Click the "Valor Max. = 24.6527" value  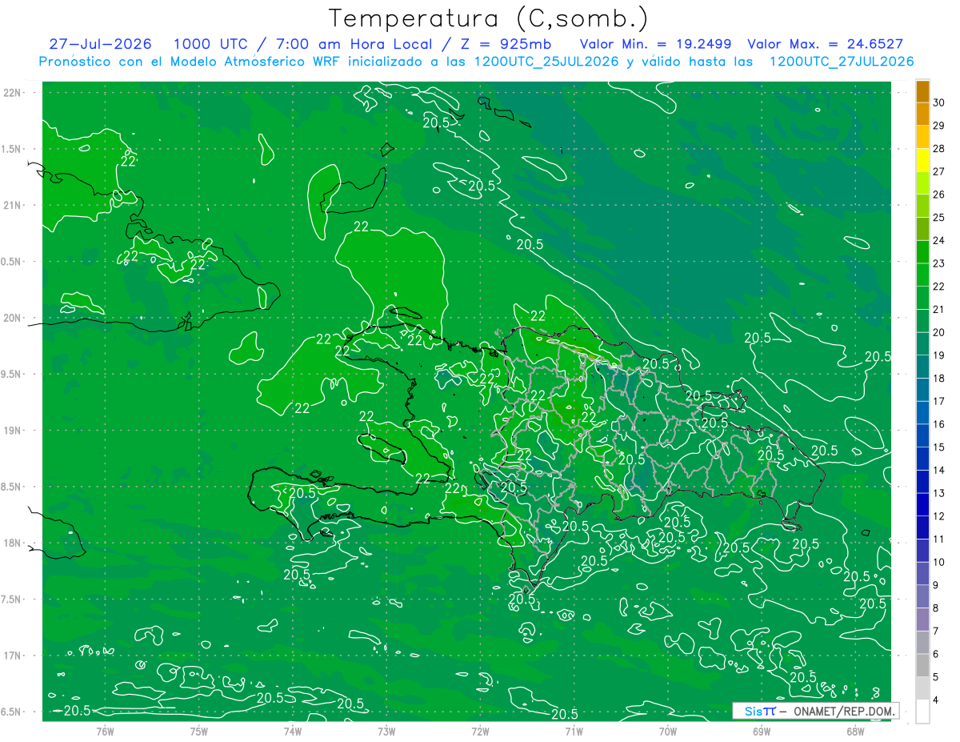[x=825, y=44]
